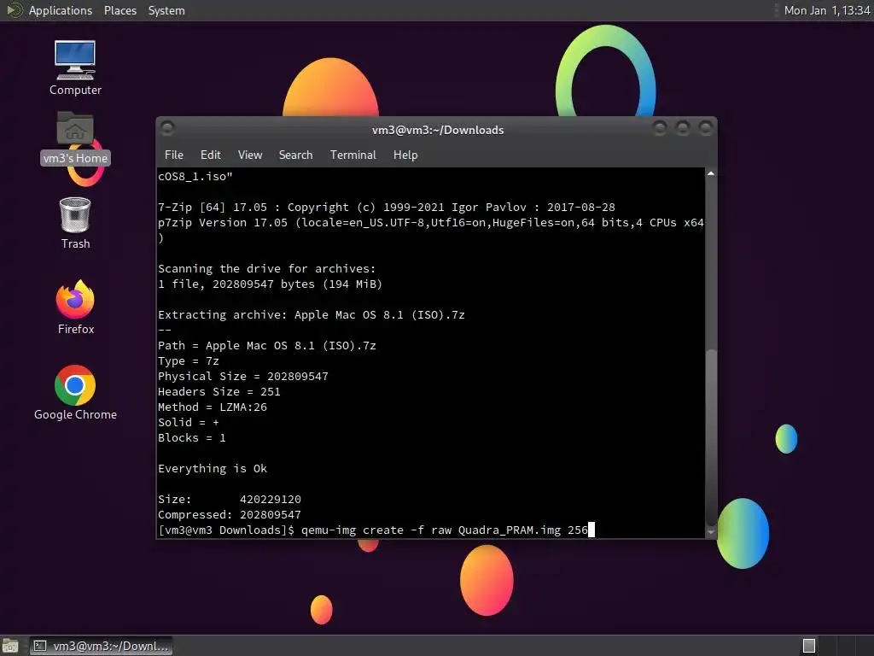Click the 'cOS8_1.iso"' line at terminal top
This screenshot has width=874, height=656.
pyautogui.click(x=195, y=176)
